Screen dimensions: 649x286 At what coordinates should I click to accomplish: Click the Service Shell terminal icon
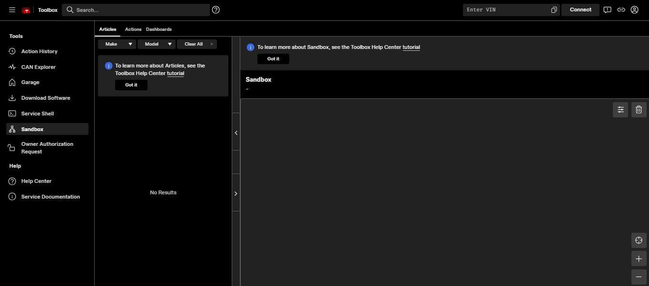click(12, 114)
